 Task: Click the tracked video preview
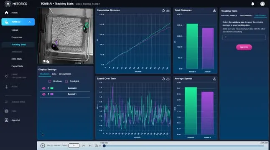click(65, 36)
